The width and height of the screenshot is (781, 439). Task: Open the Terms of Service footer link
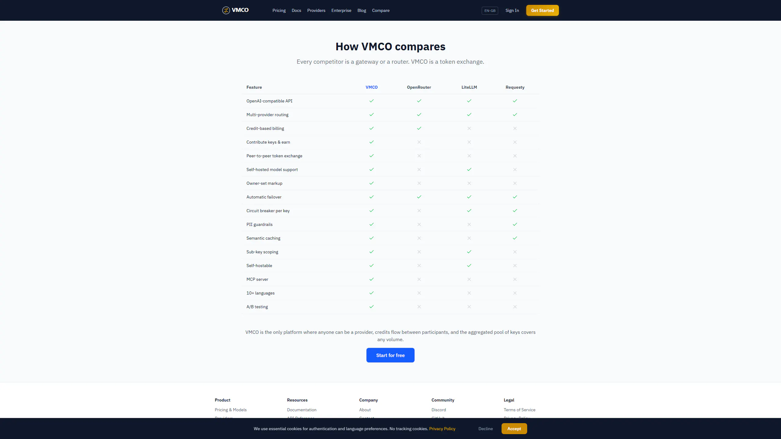[x=520, y=410]
